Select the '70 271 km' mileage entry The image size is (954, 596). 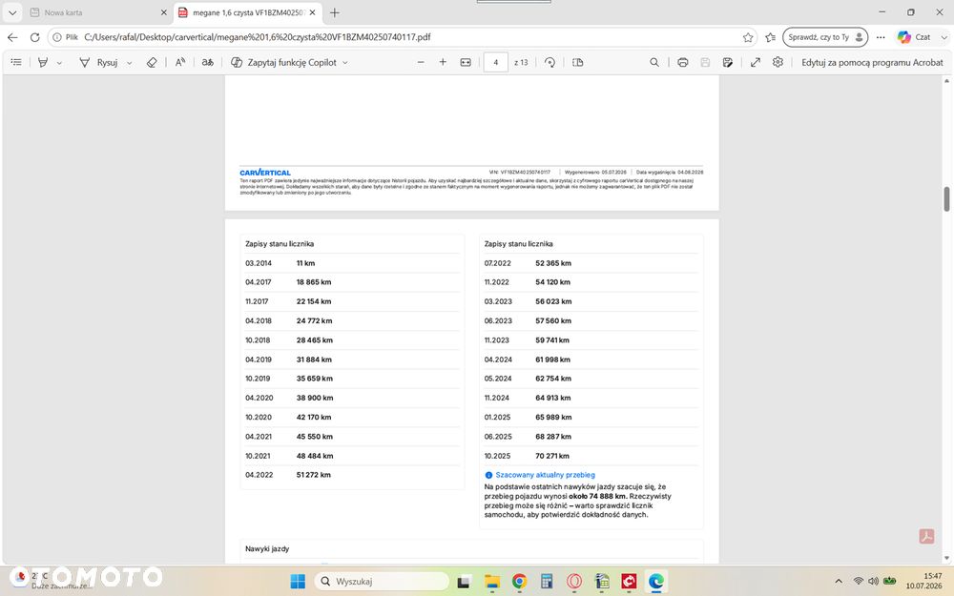tap(551, 456)
